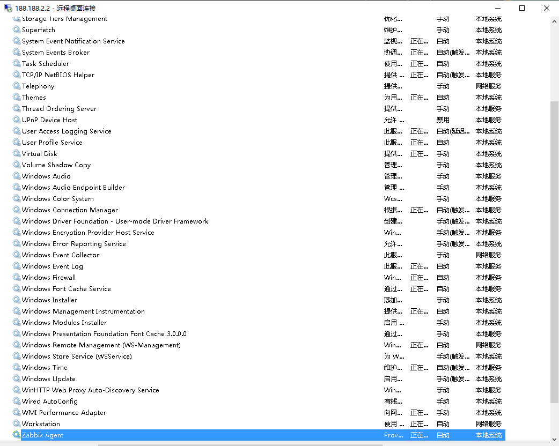Click the Windows Event Collector gear icon

[17, 255]
